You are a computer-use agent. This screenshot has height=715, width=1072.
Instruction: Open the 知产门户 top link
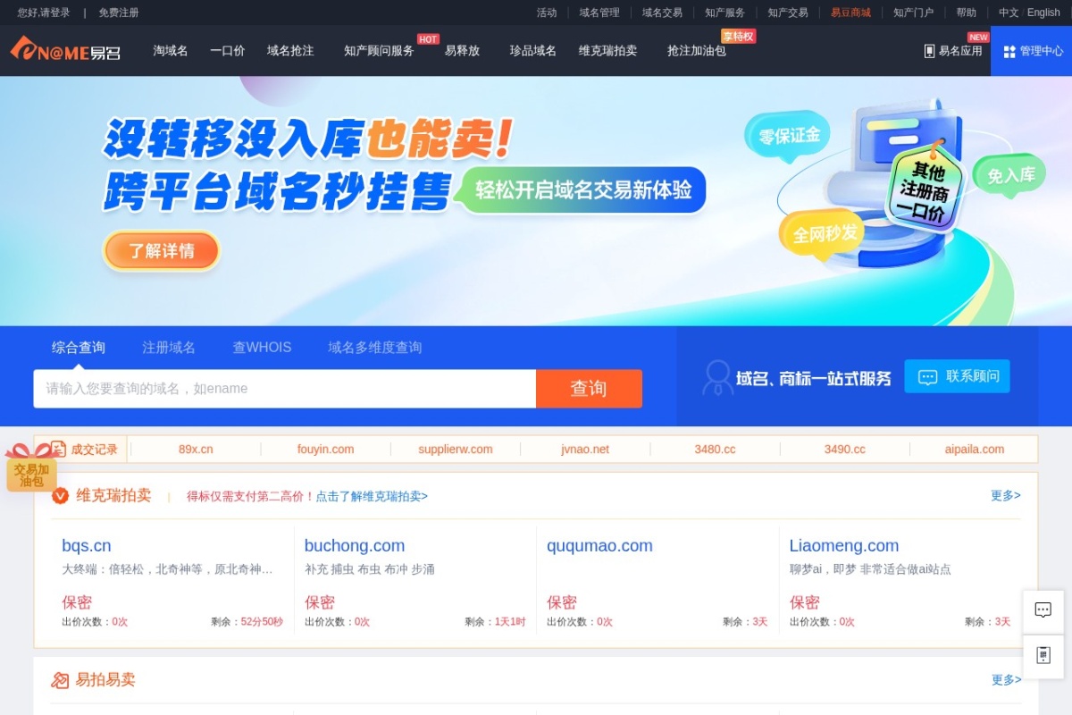pos(914,13)
